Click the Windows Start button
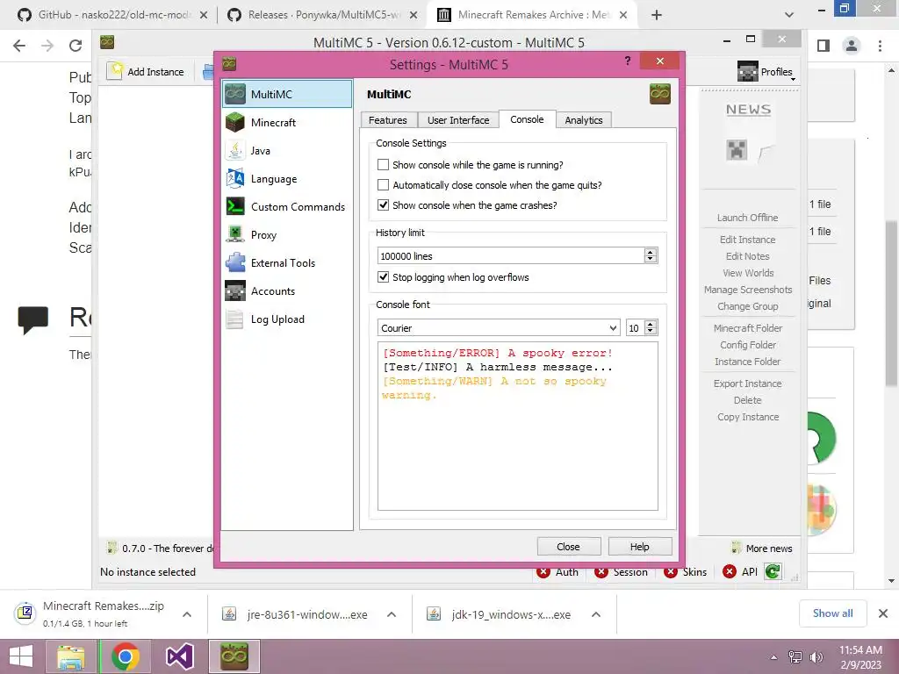Image resolution: width=899 pixels, height=674 pixels. click(21, 656)
